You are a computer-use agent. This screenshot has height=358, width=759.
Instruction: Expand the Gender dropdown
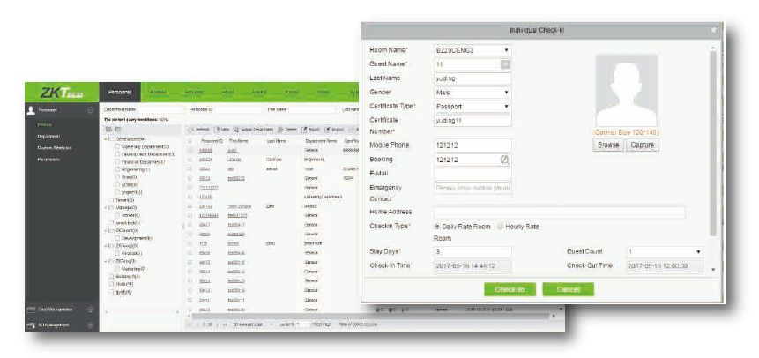click(x=473, y=92)
